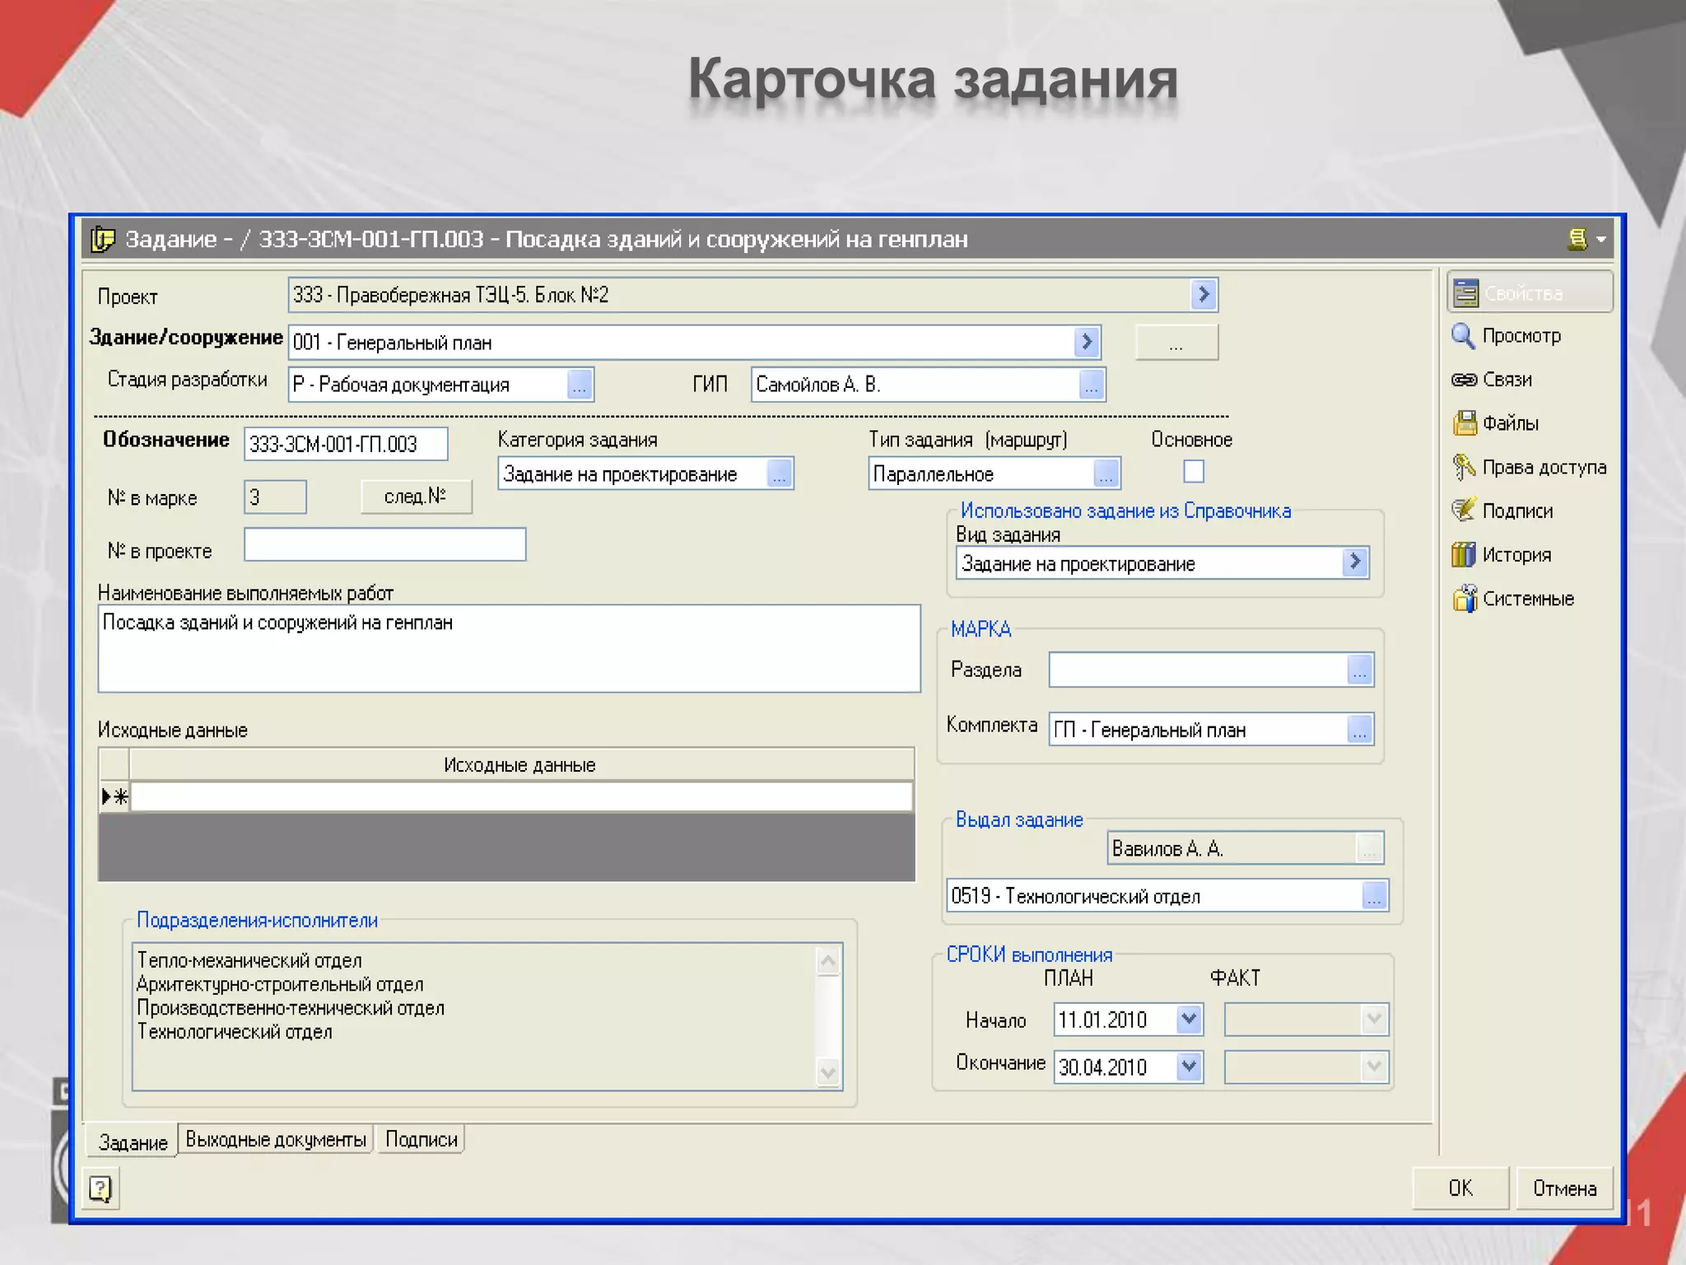Screen dimensions: 1686x1265
Task: Click the № в марке field
Action: pyautogui.click(x=275, y=497)
